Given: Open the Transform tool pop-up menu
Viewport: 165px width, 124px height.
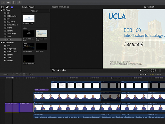Looking at the screenshot, I should tap(53, 70).
